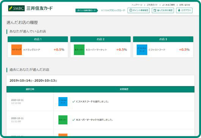
Task: Click the shop icon in 選んだお店の履歴 button
Action: point(155,10)
